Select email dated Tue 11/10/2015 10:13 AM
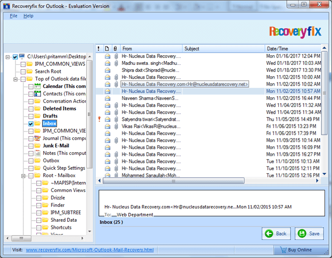The height and width of the screenshot is (258, 332). [208, 161]
